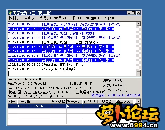
Task: Open the 选项(P) menu
Action: (x=45, y=18)
